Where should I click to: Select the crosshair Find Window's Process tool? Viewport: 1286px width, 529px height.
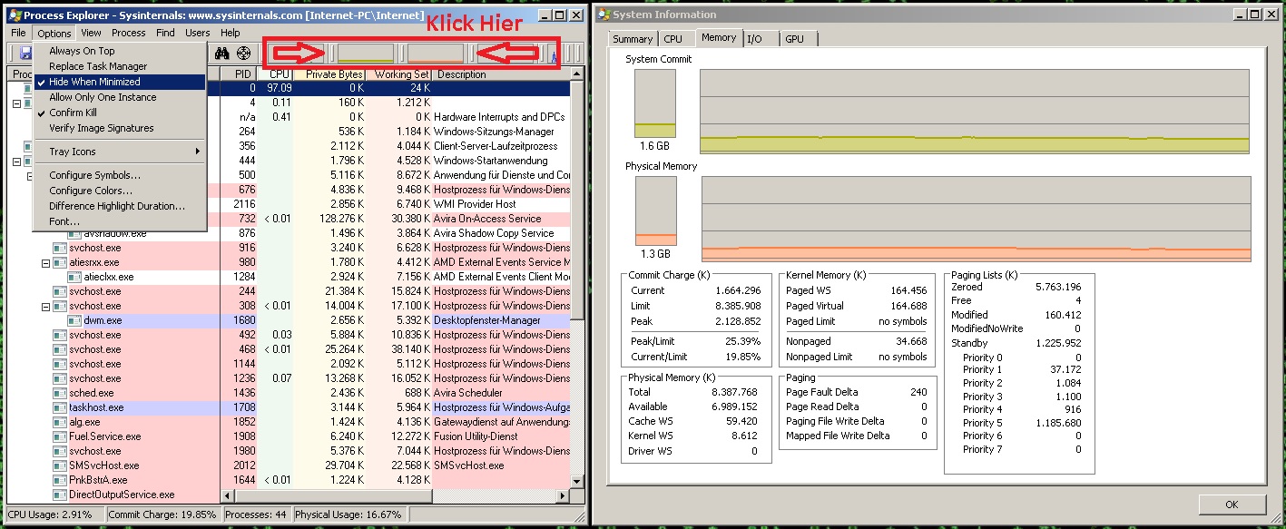(243, 54)
